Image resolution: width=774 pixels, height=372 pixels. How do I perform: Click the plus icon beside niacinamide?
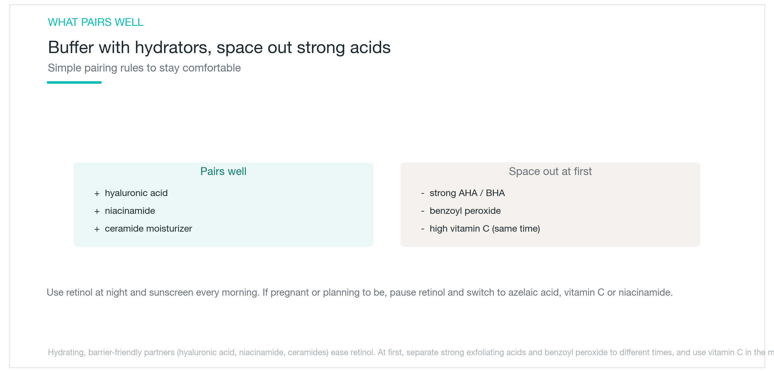pos(97,212)
